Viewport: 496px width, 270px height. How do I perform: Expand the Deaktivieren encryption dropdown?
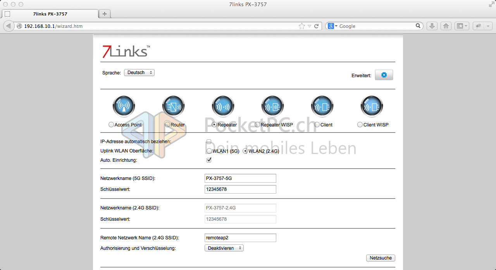point(224,248)
